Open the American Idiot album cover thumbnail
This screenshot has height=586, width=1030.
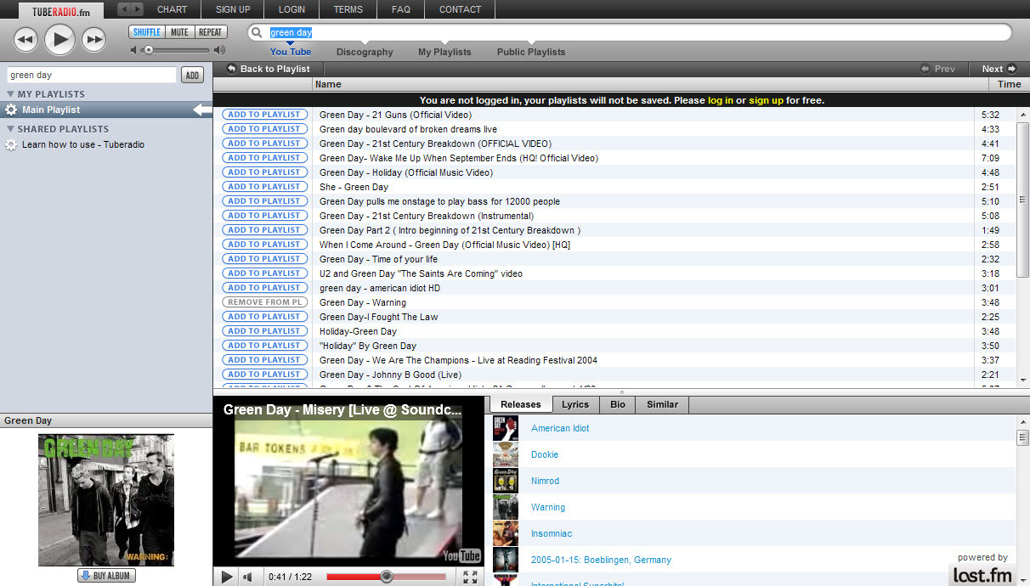pyautogui.click(x=505, y=428)
